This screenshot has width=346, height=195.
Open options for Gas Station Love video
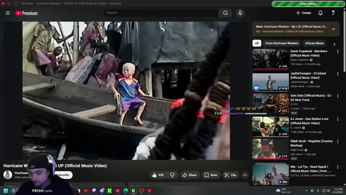(x=338, y=119)
